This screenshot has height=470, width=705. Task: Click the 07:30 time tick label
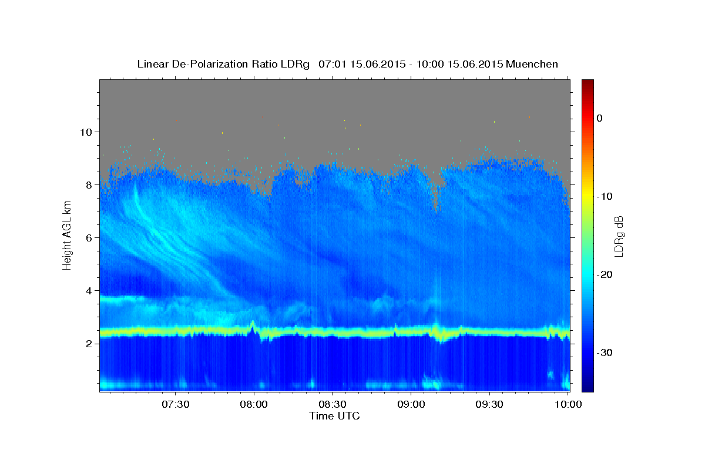[x=175, y=404]
